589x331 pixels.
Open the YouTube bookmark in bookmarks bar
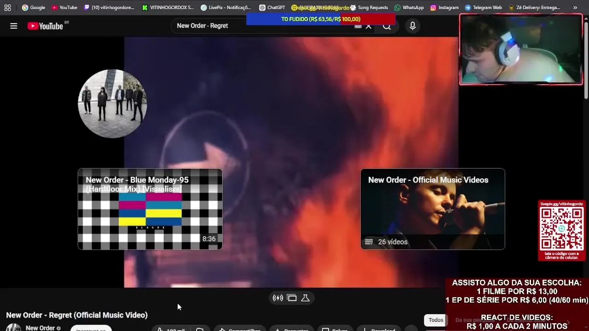pos(64,7)
